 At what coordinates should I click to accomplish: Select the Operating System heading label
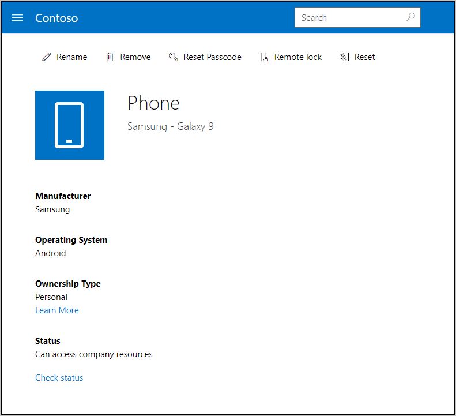(71, 240)
